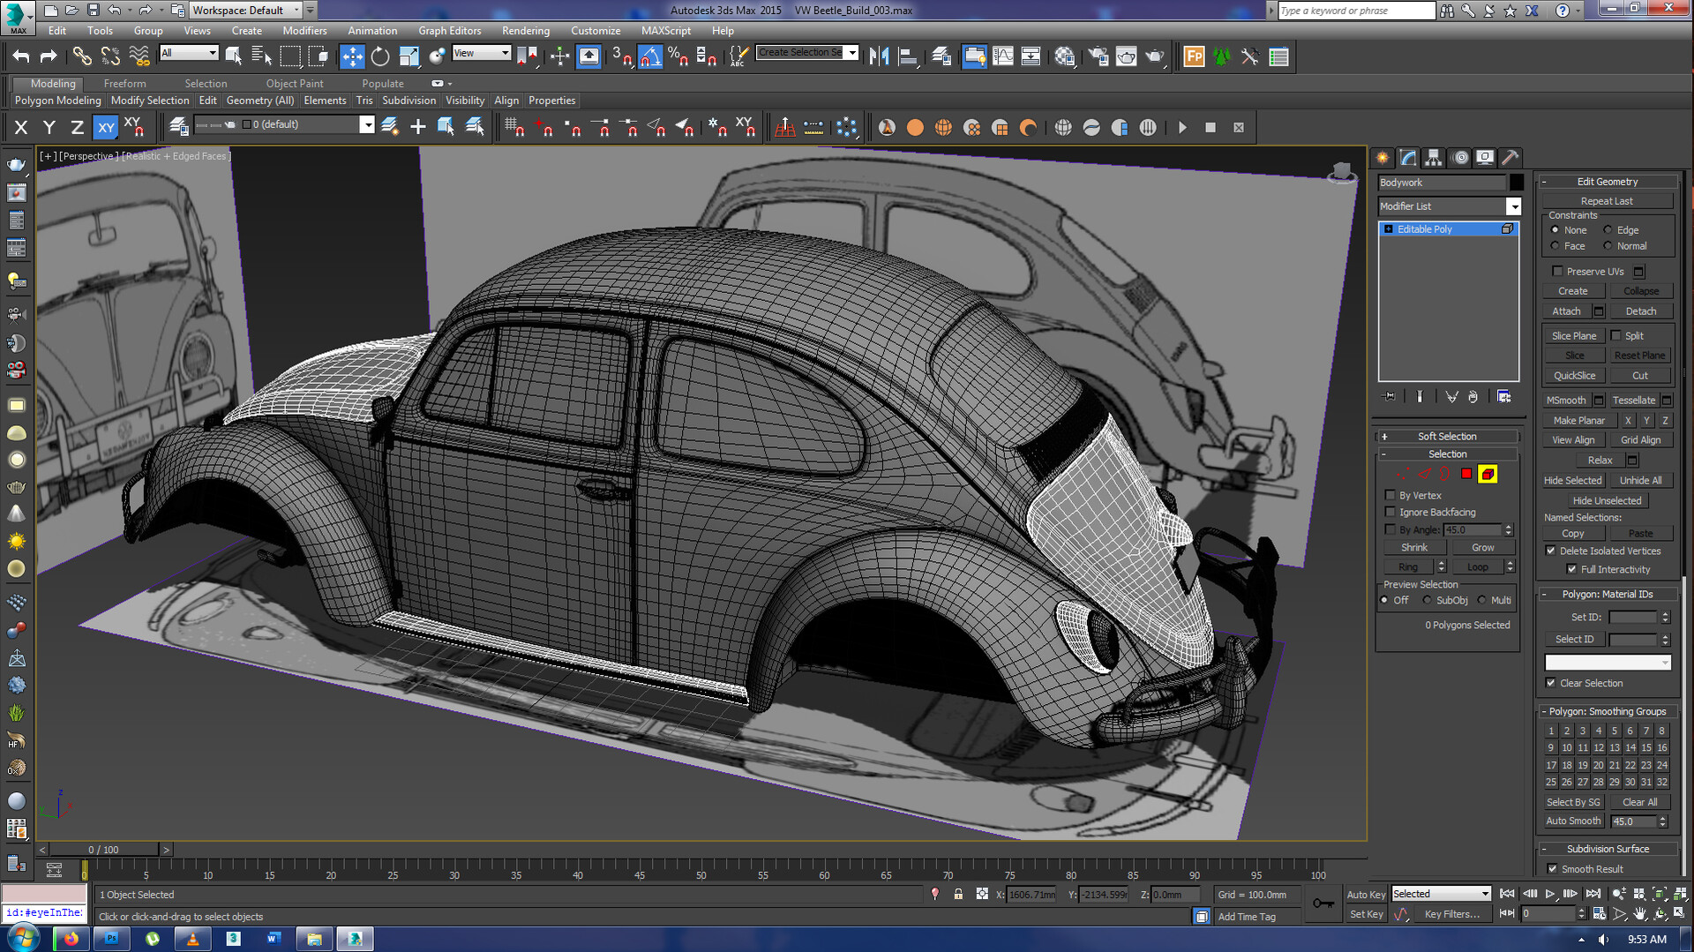Open the Slate Material Editor
The height and width of the screenshot is (952, 1694).
tap(1063, 56)
